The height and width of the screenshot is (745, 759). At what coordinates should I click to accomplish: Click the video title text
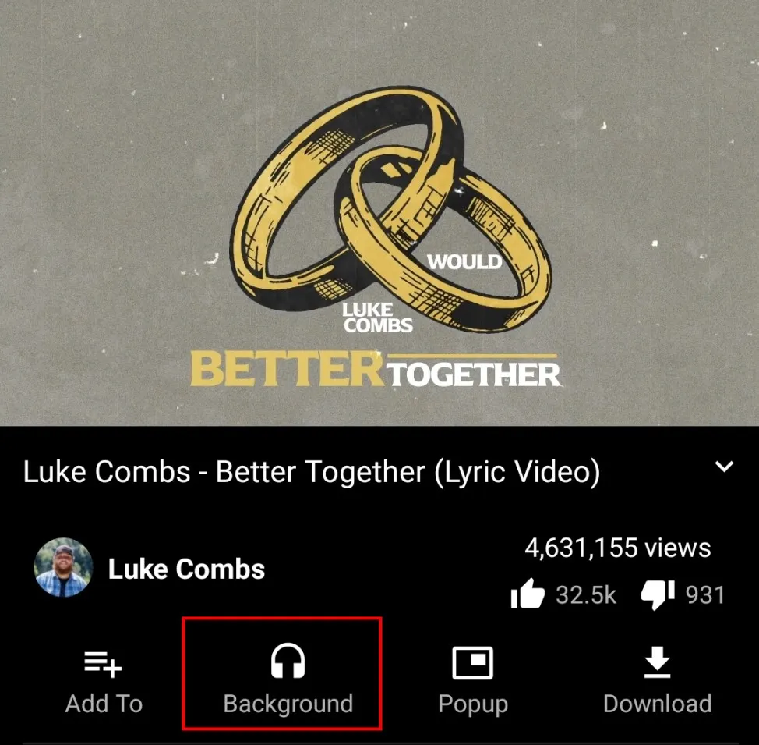pyautogui.click(x=312, y=472)
